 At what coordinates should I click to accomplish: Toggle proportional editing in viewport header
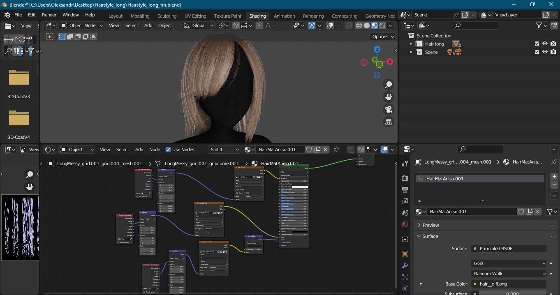[x=259, y=25]
